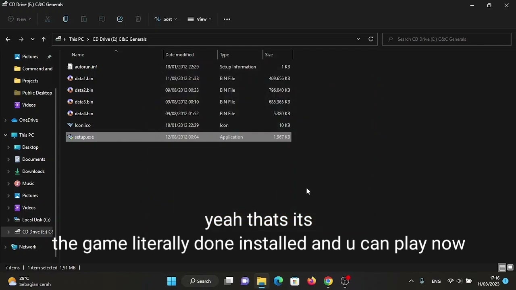Go forward with the right arrow
Image resolution: width=516 pixels, height=290 pixels.
21,39
